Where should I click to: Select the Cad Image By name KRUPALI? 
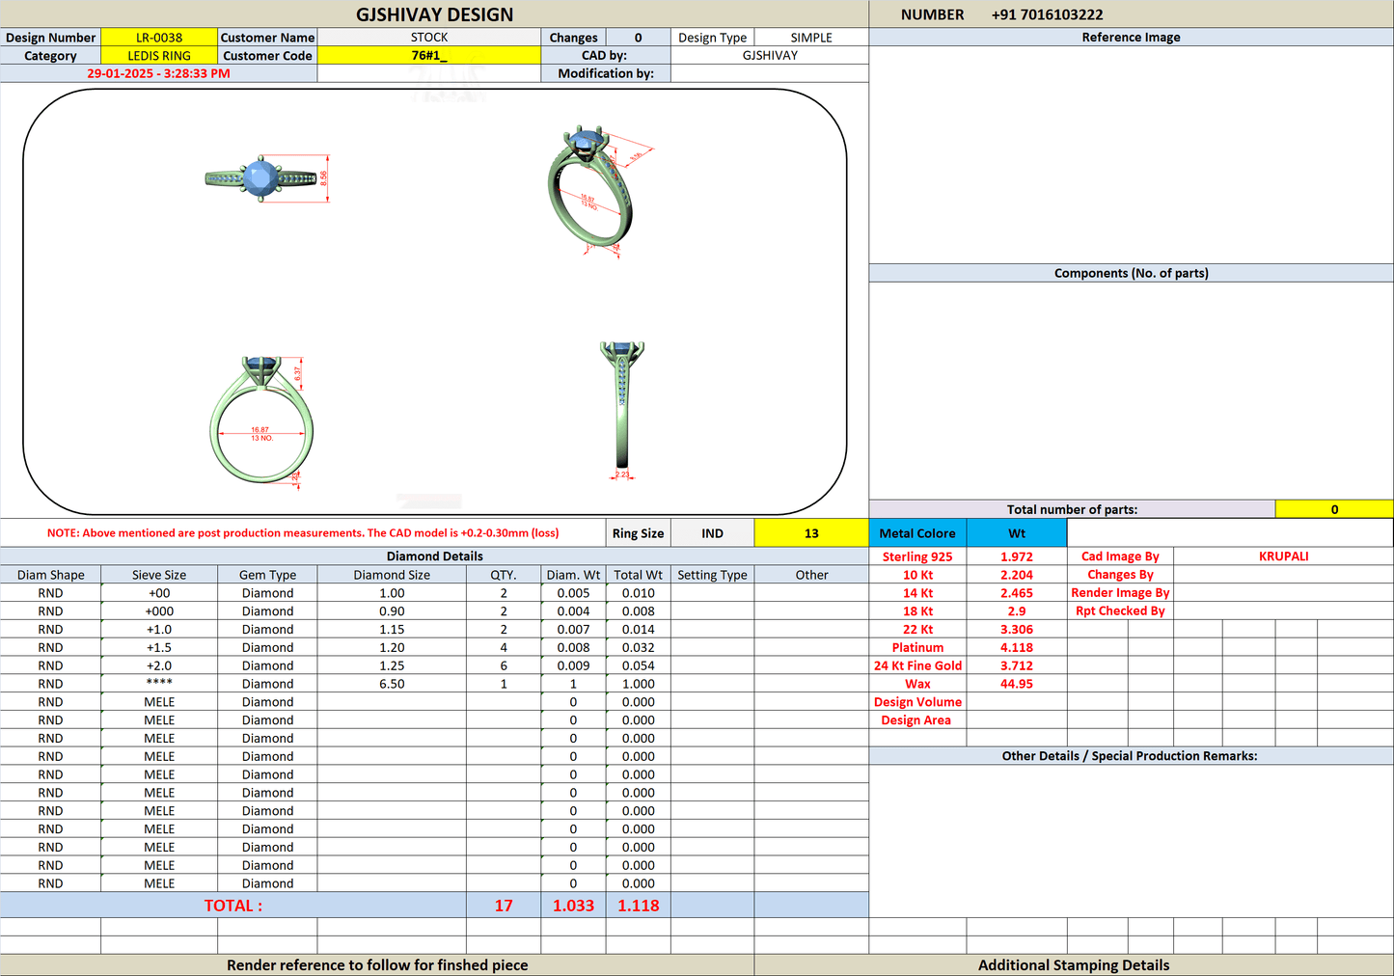[x=1283, y=556]
